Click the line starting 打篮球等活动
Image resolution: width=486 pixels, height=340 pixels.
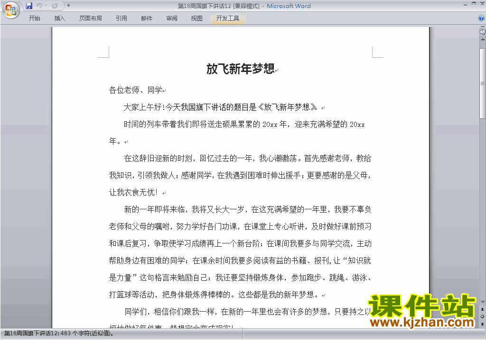[214, 295]
